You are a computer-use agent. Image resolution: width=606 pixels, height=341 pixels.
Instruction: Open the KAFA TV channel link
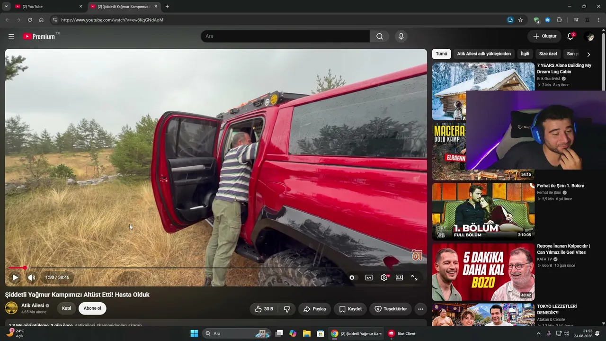544,260
